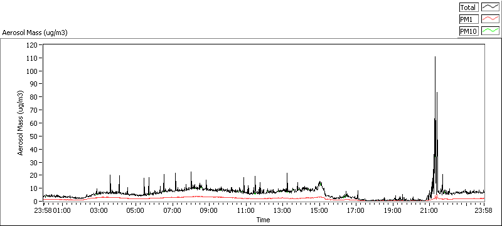Click the 05:00 time axis label
Viewport: 502px width, 226px height.
[x=135, y=210]
